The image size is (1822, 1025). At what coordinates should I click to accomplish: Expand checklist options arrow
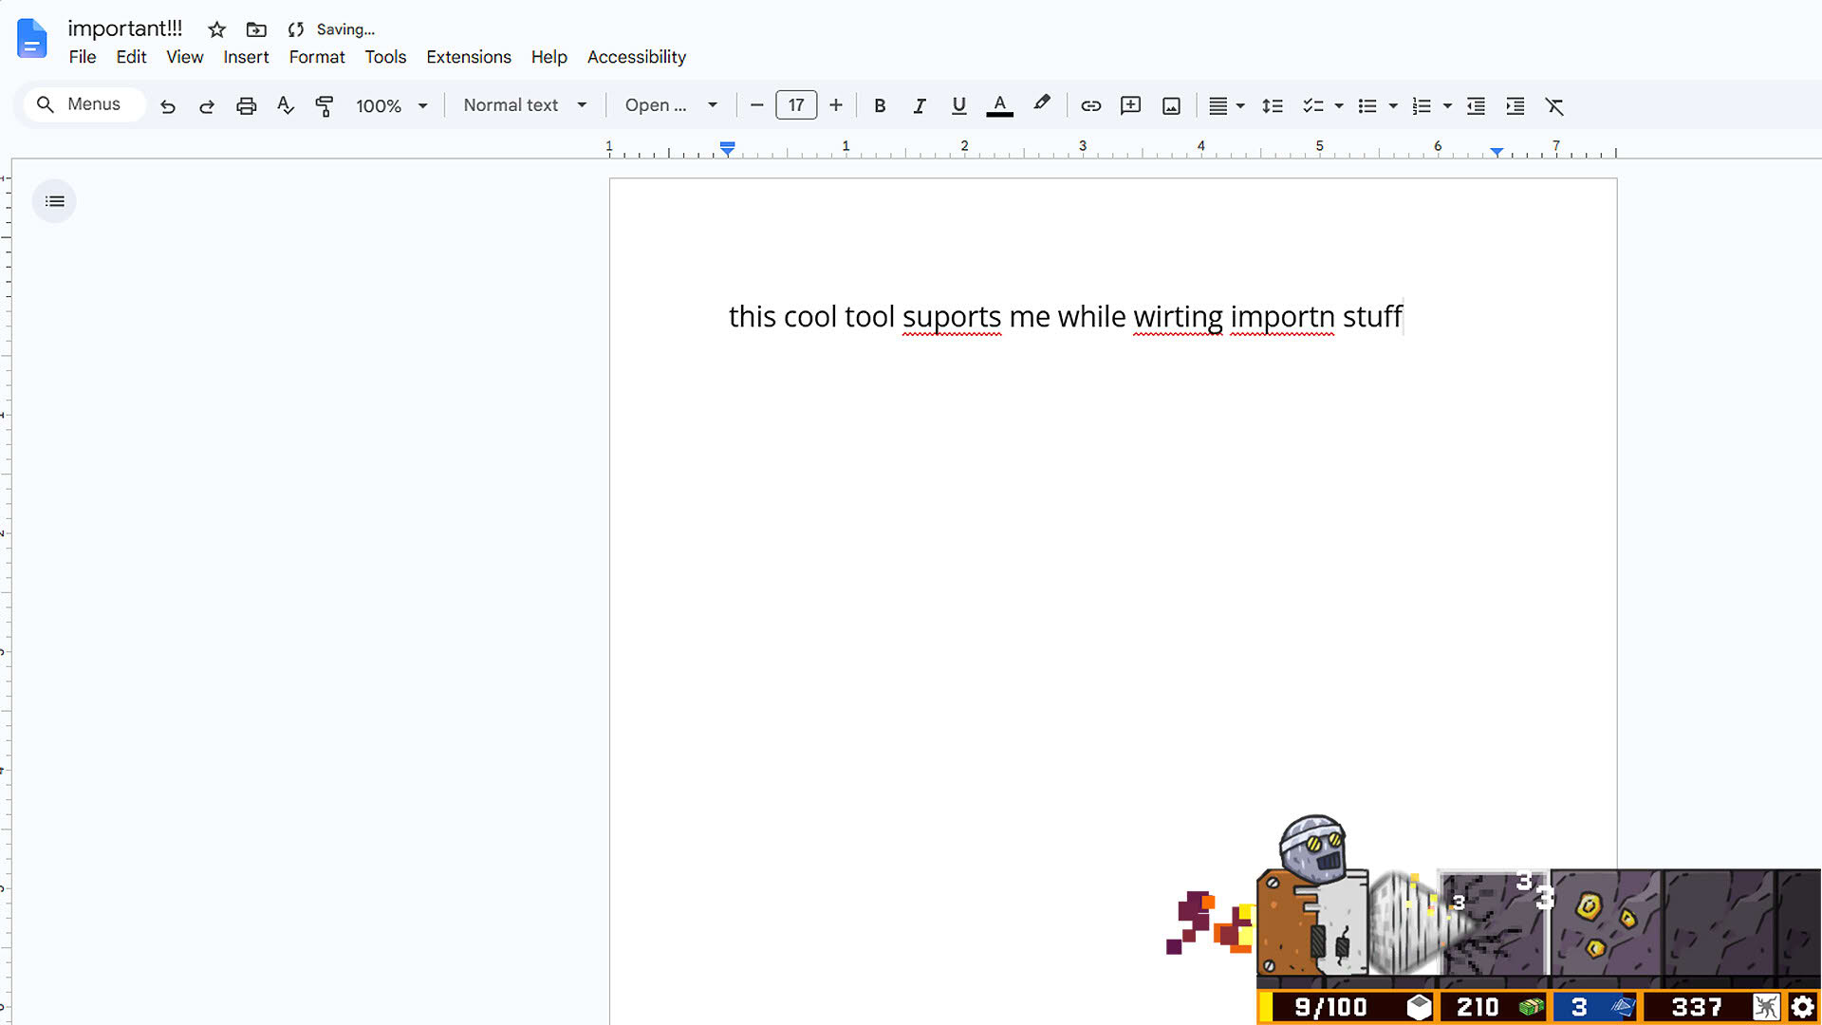coord(1339,106)
